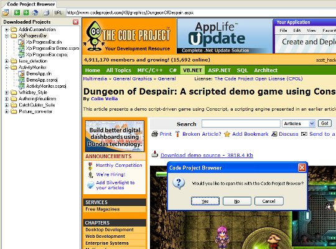Image resolution: width=336 pixels, height=249 pixels.
Task: Open the Dundas dashboards advertisement
Action: [x=114, y=136]
